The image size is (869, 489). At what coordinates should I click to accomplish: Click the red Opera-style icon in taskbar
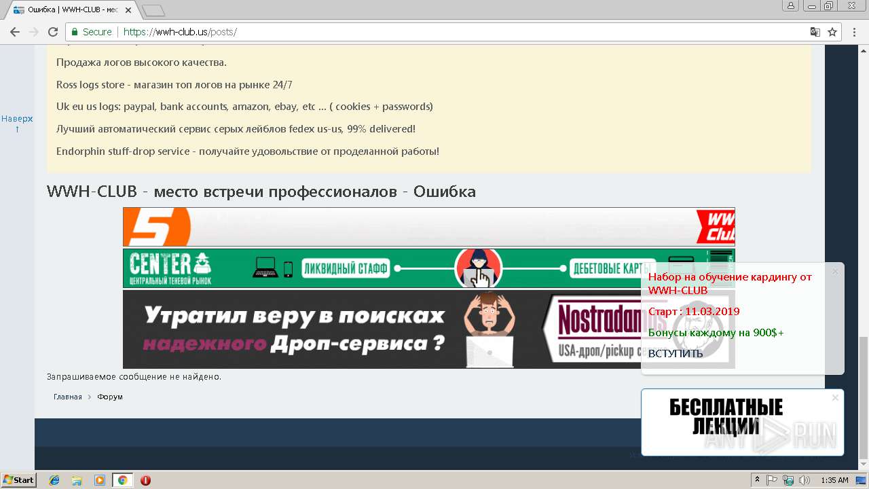145,480
